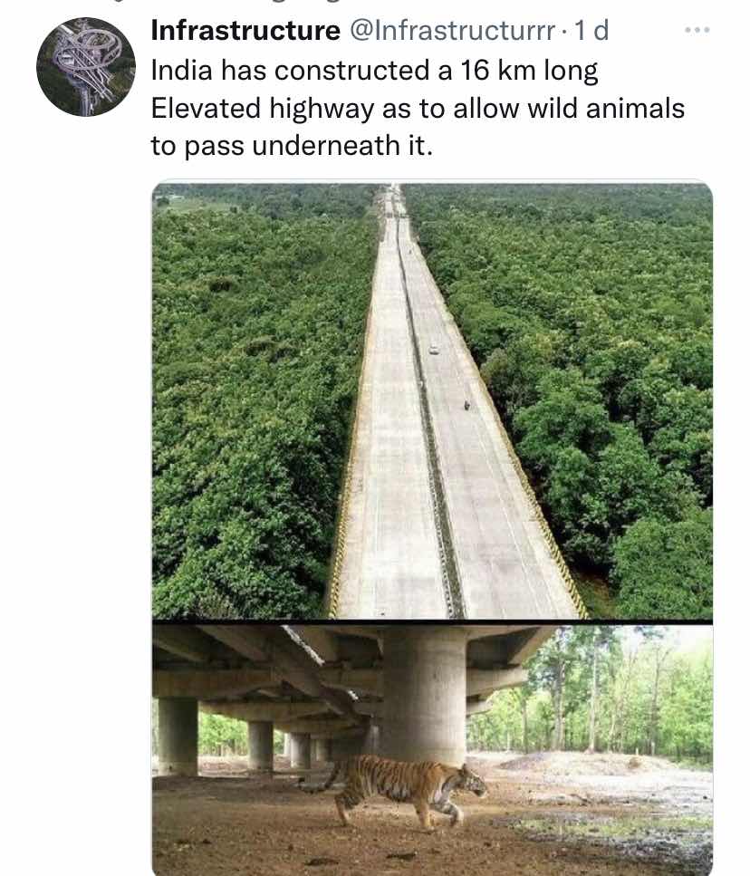
Task: Open the aerial elevated highway photo
Action: pos(432,400)
